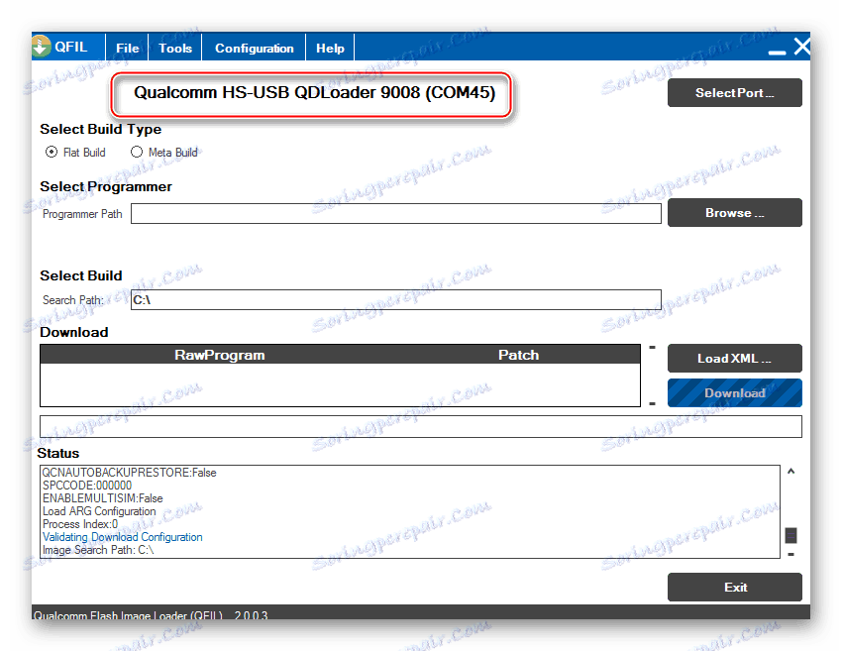Click the download progress bar
This screenshot has height=651, width=842.
[x=421, y=426]
